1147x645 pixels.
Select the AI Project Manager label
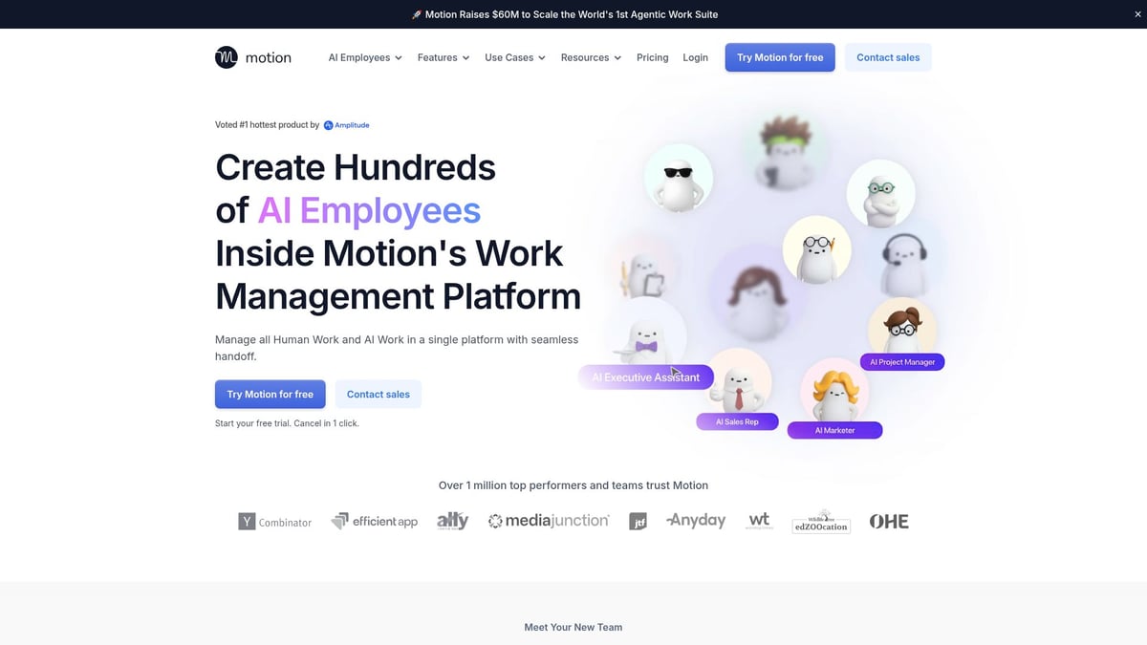point(902,362)
